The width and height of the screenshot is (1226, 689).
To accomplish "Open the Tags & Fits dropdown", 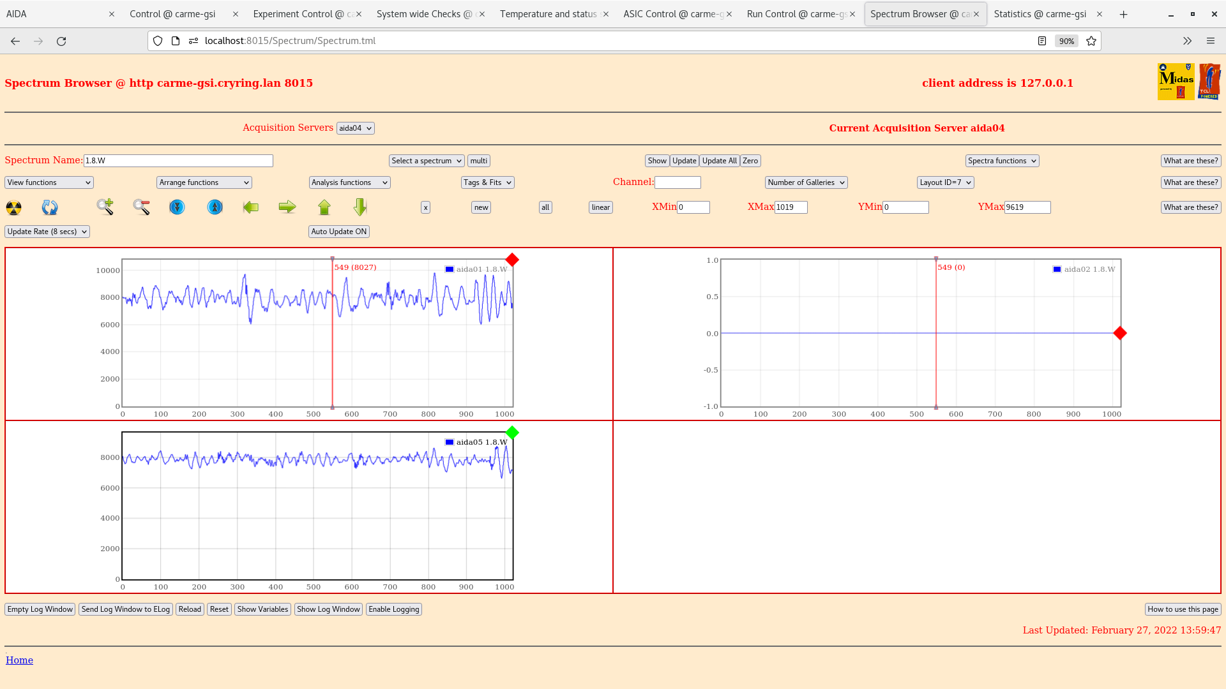I will click(x=488, y=182).
